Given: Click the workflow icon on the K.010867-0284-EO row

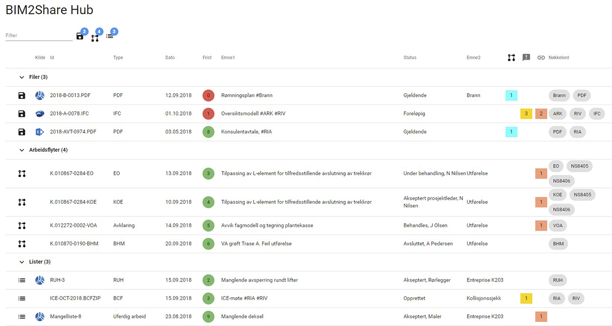Looking at the screenshot, I should click(x=22, y=174).
